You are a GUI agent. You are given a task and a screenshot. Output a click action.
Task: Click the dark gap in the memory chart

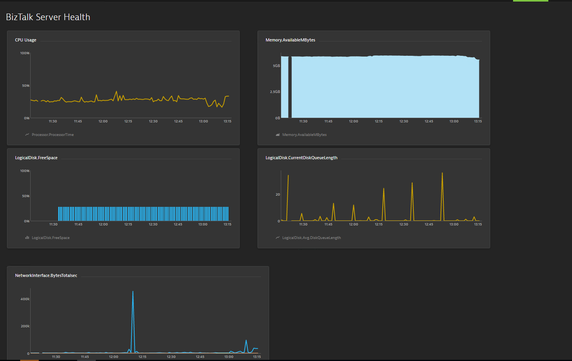click(x=290, y=87)
